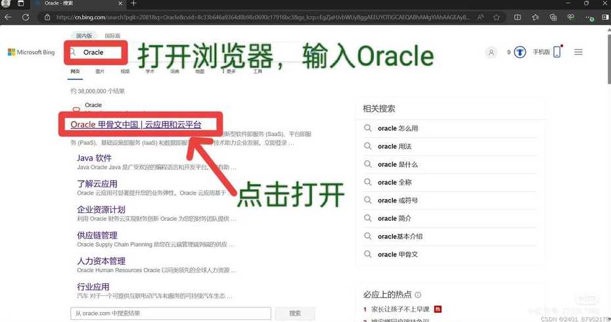The width and height of the screenshot is (611, 322).
Task: View site info via the lock icon
Action: coord(47,17)
